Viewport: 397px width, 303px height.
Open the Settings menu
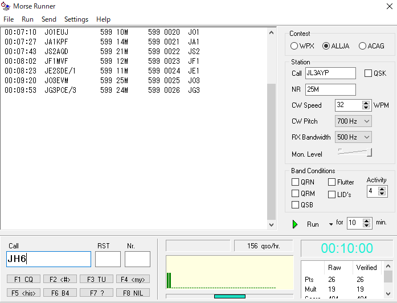click(x=76, y=19)
